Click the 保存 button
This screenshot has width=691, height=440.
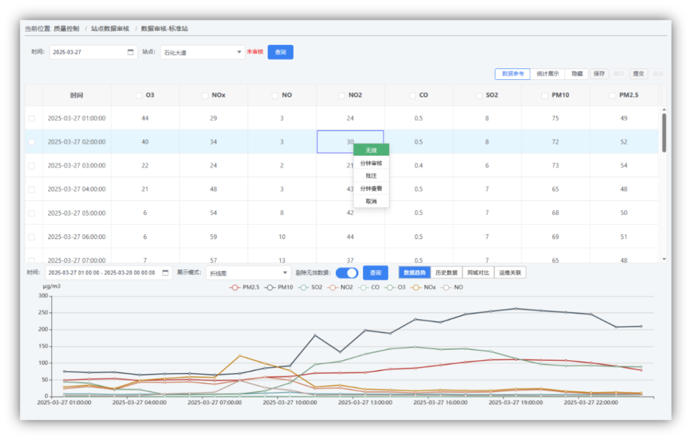pyautogui.click(x=599, y=74)
